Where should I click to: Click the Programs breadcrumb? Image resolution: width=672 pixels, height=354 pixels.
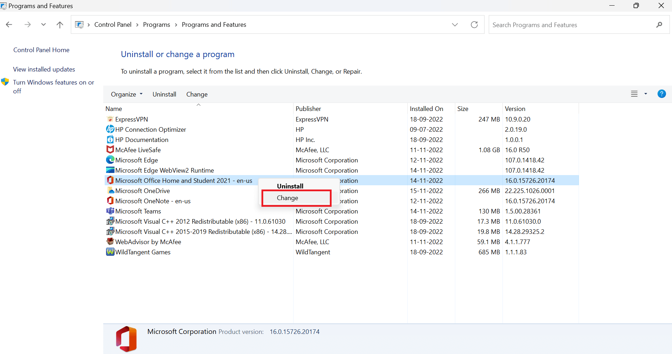156,25
